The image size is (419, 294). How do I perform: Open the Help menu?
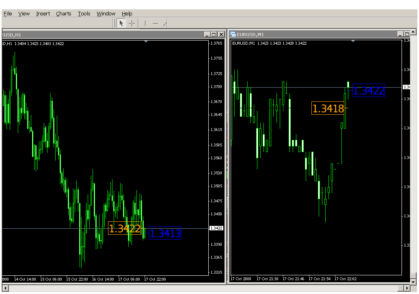tap(127, 14)
